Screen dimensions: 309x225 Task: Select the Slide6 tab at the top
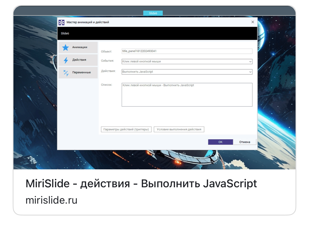[153, 13]
